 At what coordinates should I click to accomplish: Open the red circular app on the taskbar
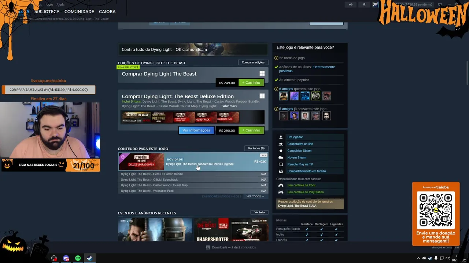54,258
